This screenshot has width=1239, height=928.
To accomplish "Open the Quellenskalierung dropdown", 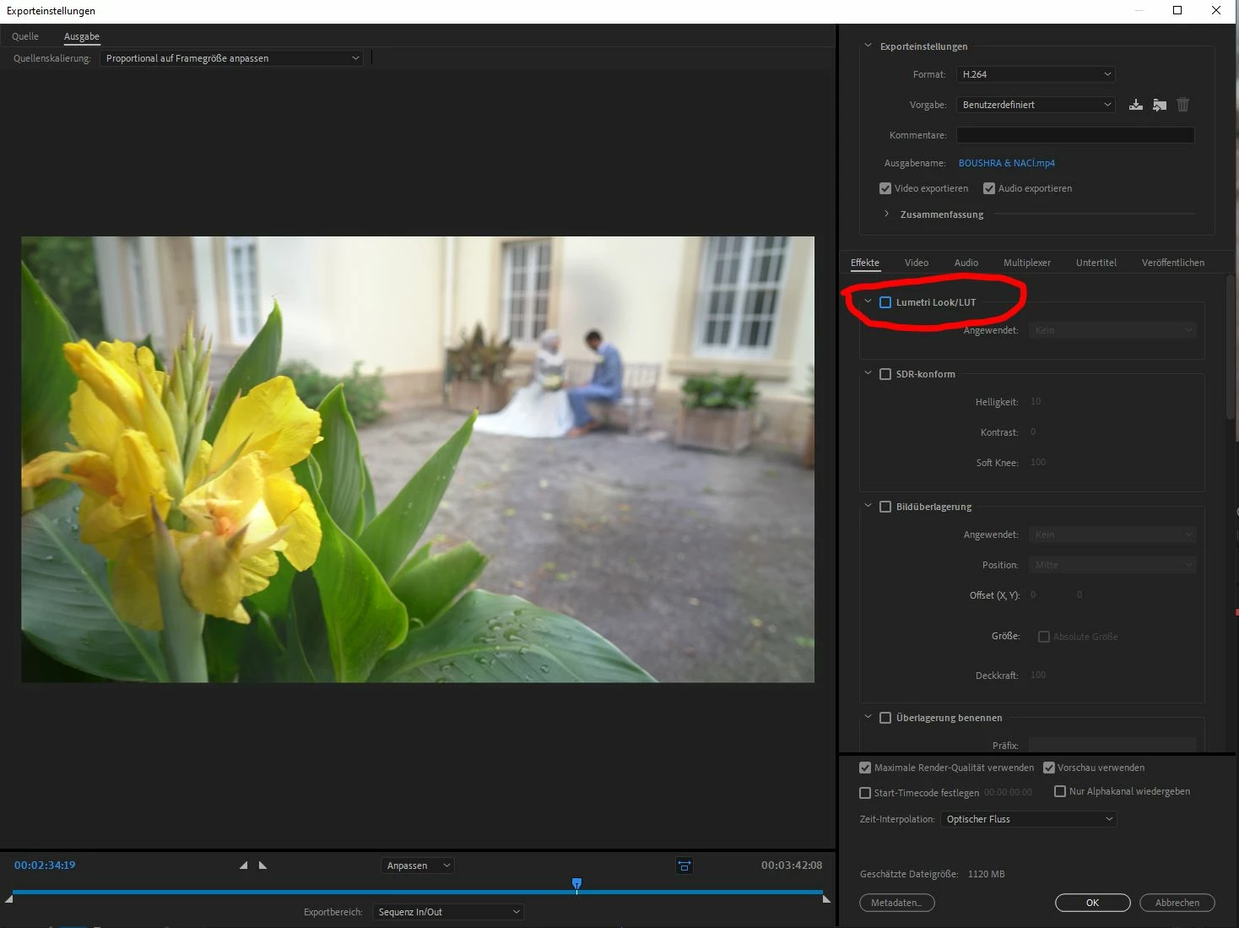I will [231, 58].
